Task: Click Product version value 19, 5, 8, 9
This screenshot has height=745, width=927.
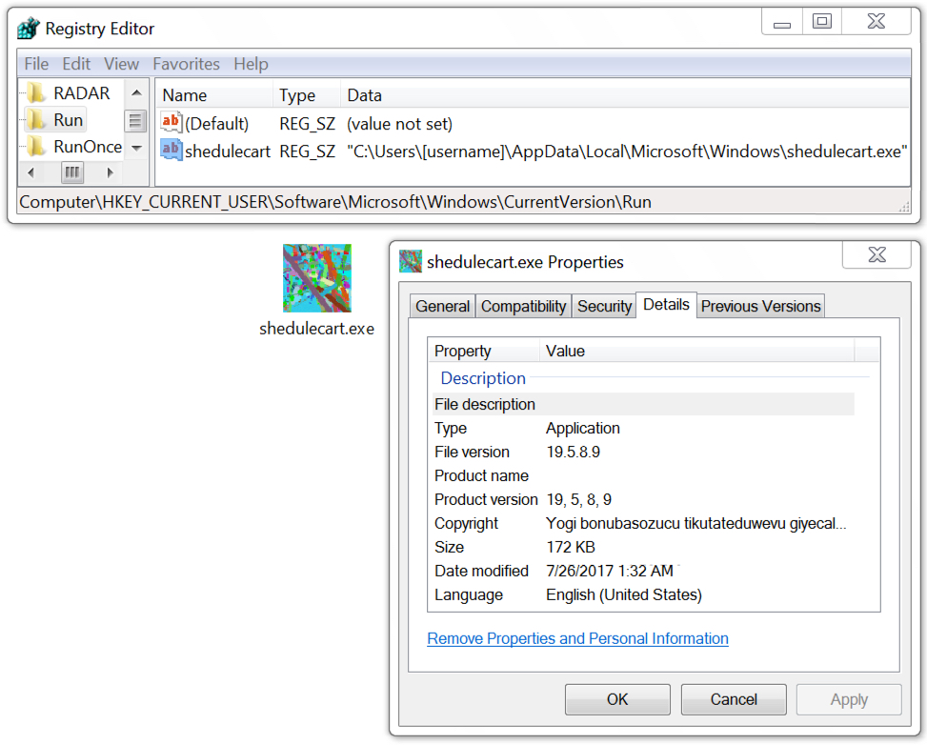Action: [x=579, y=499]
